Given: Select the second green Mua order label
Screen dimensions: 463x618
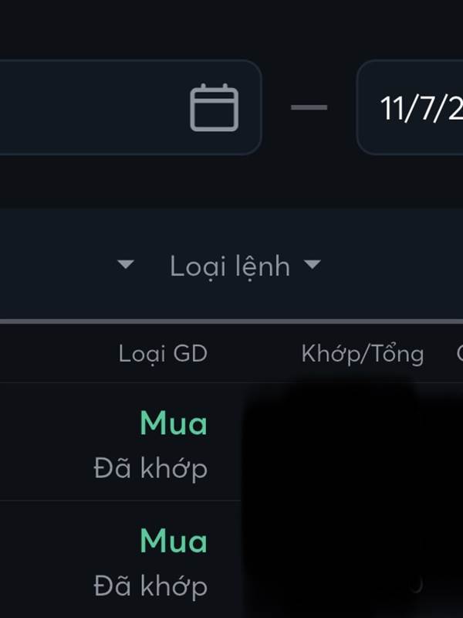Looking at the screenshot, I should click(x=174, y=540).
